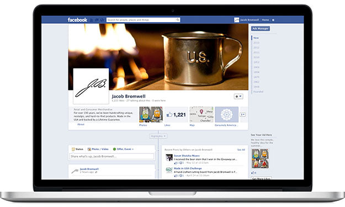Click comment icon on Susan's post
The image size is (345, 207).
[x=181, y=163]
